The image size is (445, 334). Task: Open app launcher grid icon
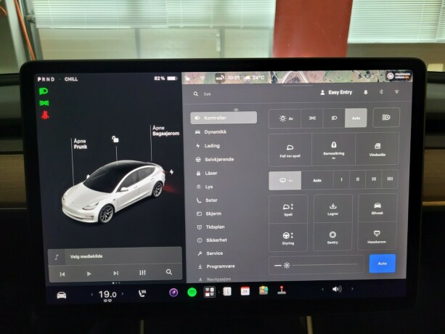[210, 292]
